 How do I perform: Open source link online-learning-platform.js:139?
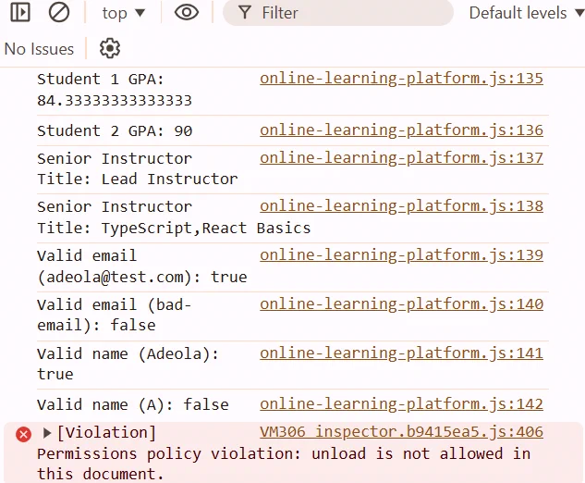click(x=401, y=254)
